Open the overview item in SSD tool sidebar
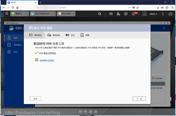Image resolution: width=176 pixels, height=116 pixels. pyautogui.click(x=14, y=38)
